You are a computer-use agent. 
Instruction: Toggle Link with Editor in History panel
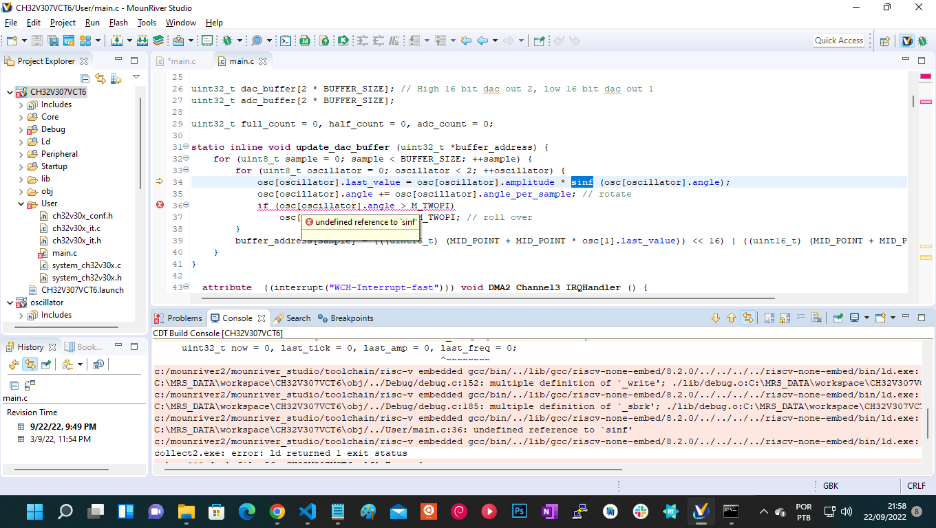pos(30,364)
